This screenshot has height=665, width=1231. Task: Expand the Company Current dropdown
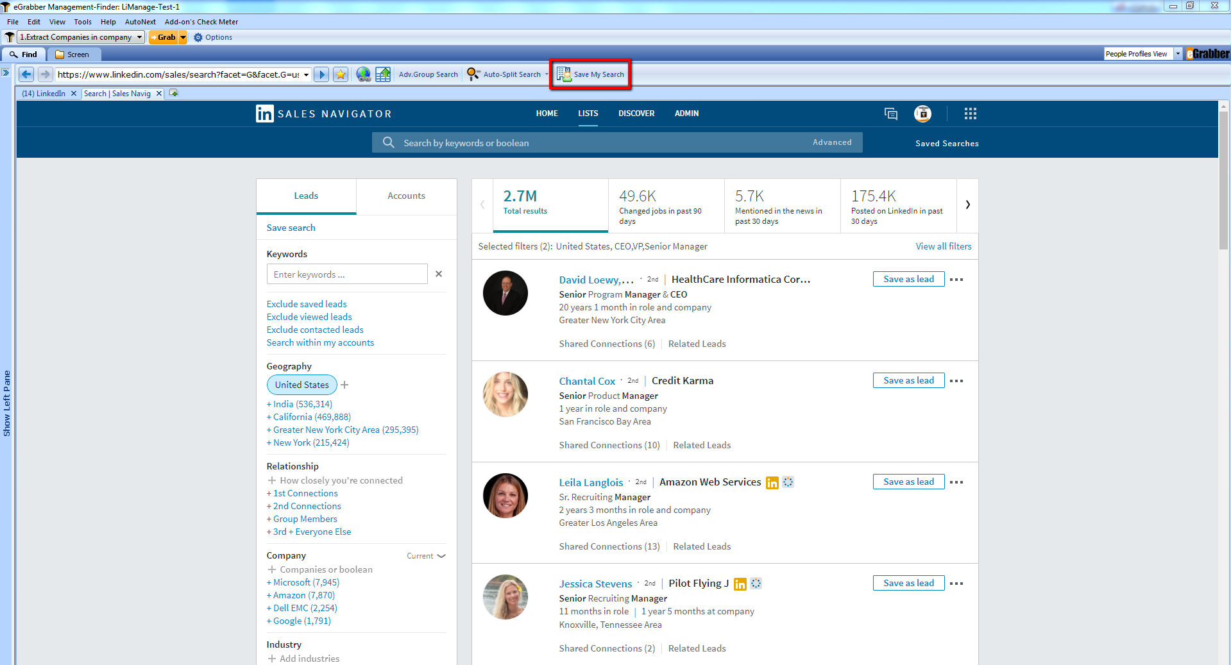coord(426,556)
